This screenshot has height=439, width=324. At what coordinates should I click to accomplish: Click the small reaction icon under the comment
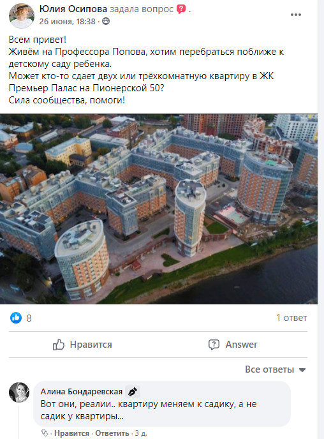(45, 433)
